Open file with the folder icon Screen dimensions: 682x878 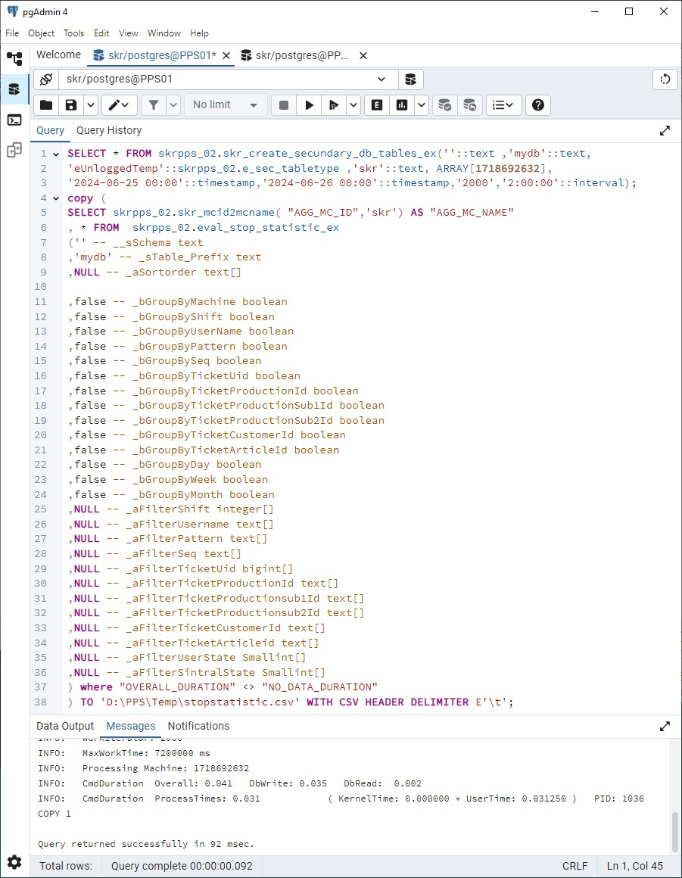point(46,104)
